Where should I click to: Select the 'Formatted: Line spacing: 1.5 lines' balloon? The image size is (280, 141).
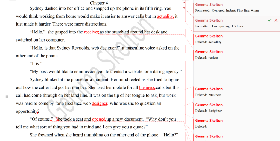point(237,23)
